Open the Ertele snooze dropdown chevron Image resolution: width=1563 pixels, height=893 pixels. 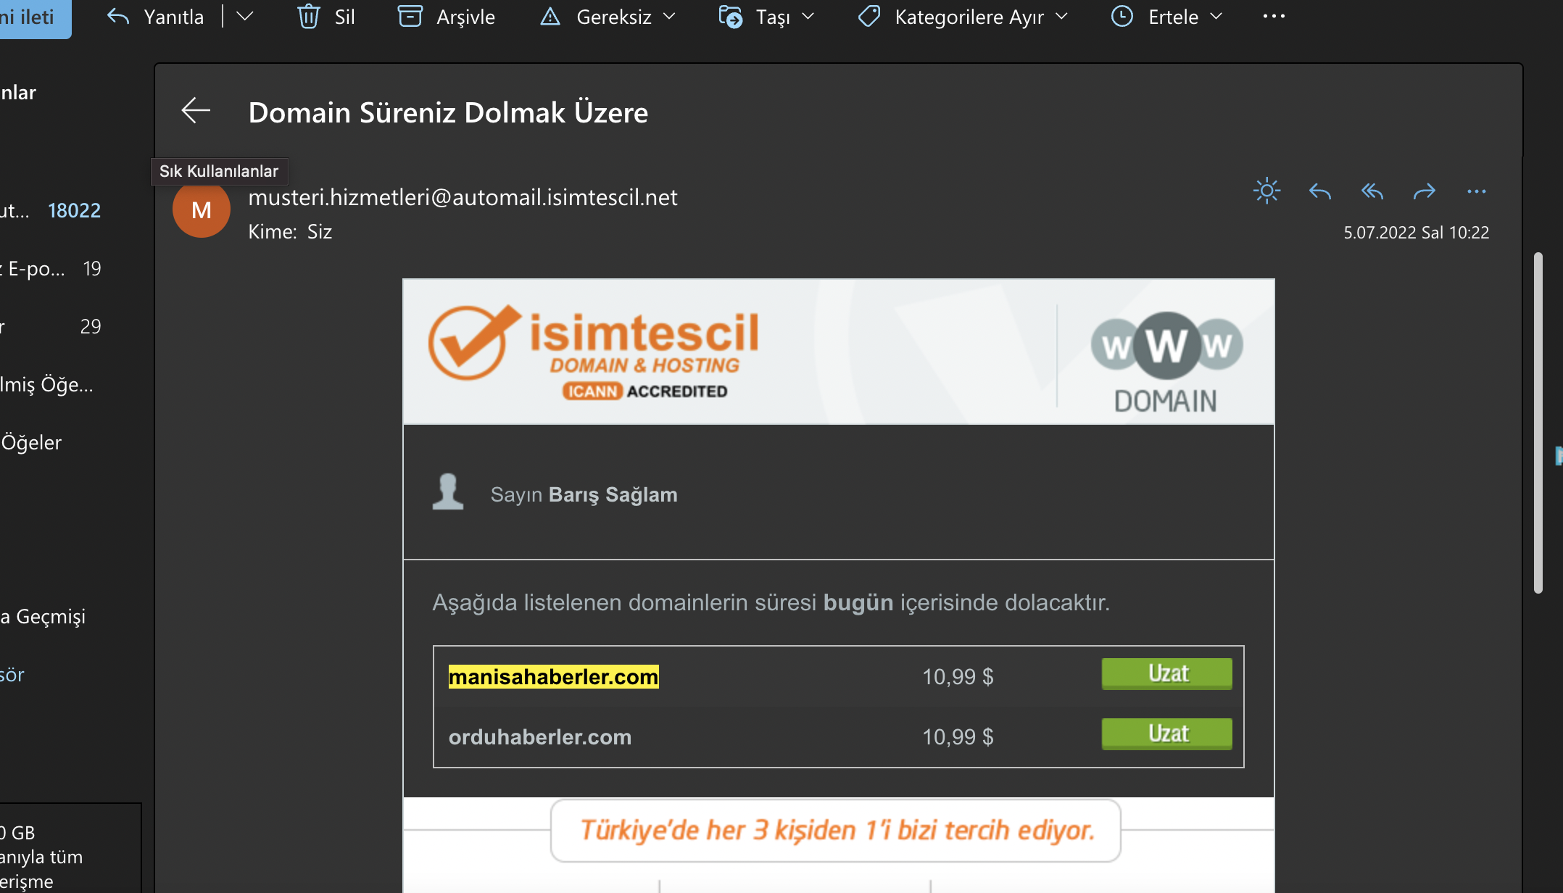click(1216, 17)
